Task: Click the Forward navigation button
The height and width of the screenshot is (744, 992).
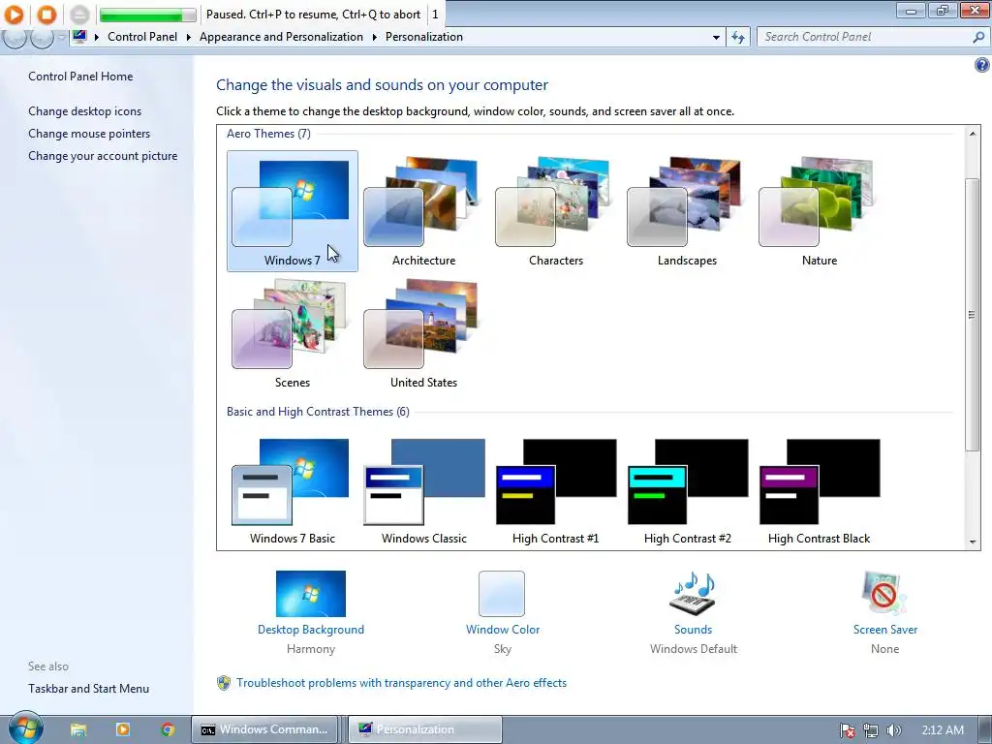Action: (x=42, y=38)
